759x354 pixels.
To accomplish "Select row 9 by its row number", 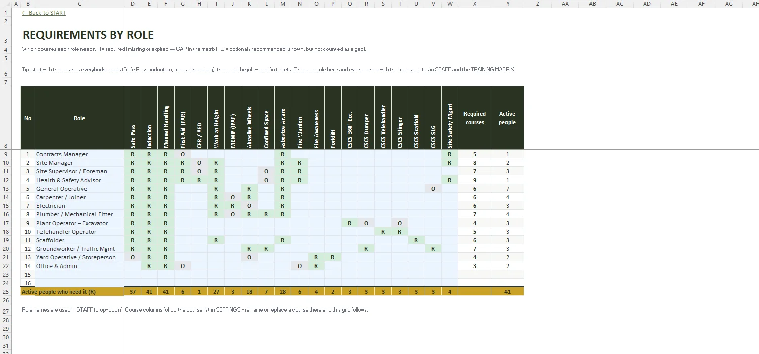I will (6, 154).
